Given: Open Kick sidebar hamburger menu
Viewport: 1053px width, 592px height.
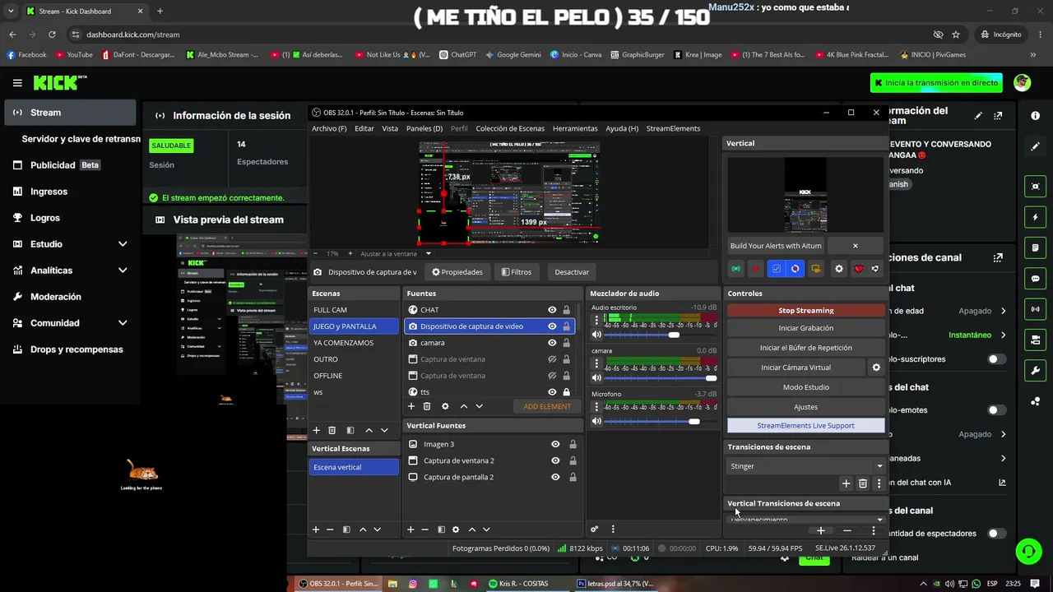Looking at the screenshot, I should click(x=17, y=83).
